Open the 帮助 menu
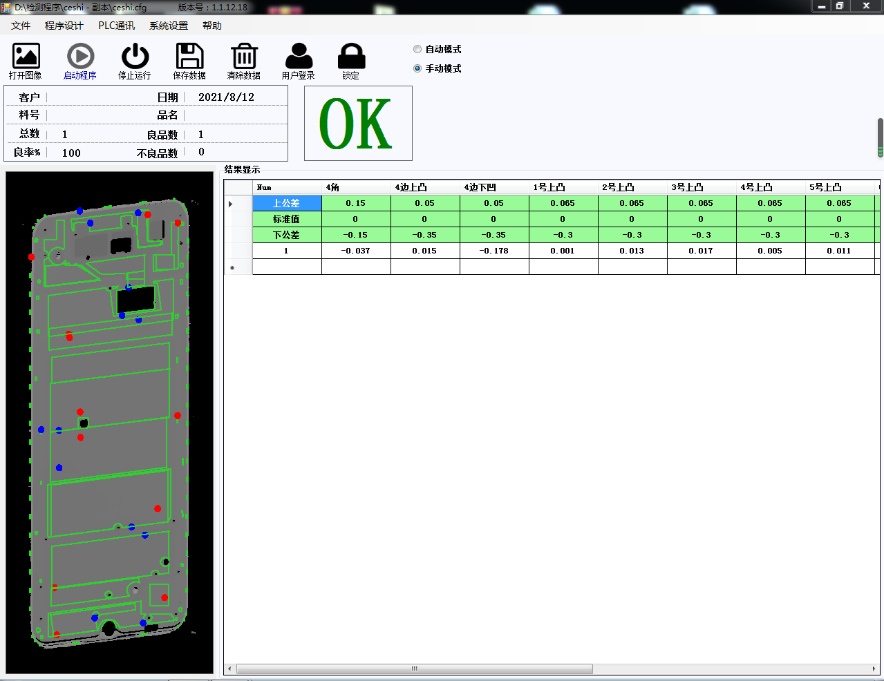The width and height of the screenshot is (884, 681). point(212,26)
